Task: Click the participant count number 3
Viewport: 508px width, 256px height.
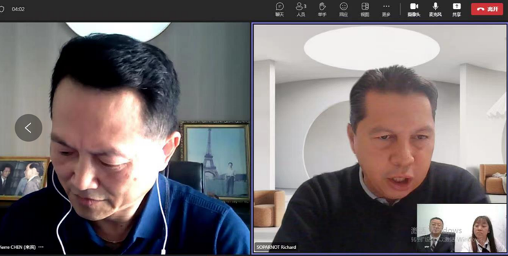Action: click(x=305, y=6)
